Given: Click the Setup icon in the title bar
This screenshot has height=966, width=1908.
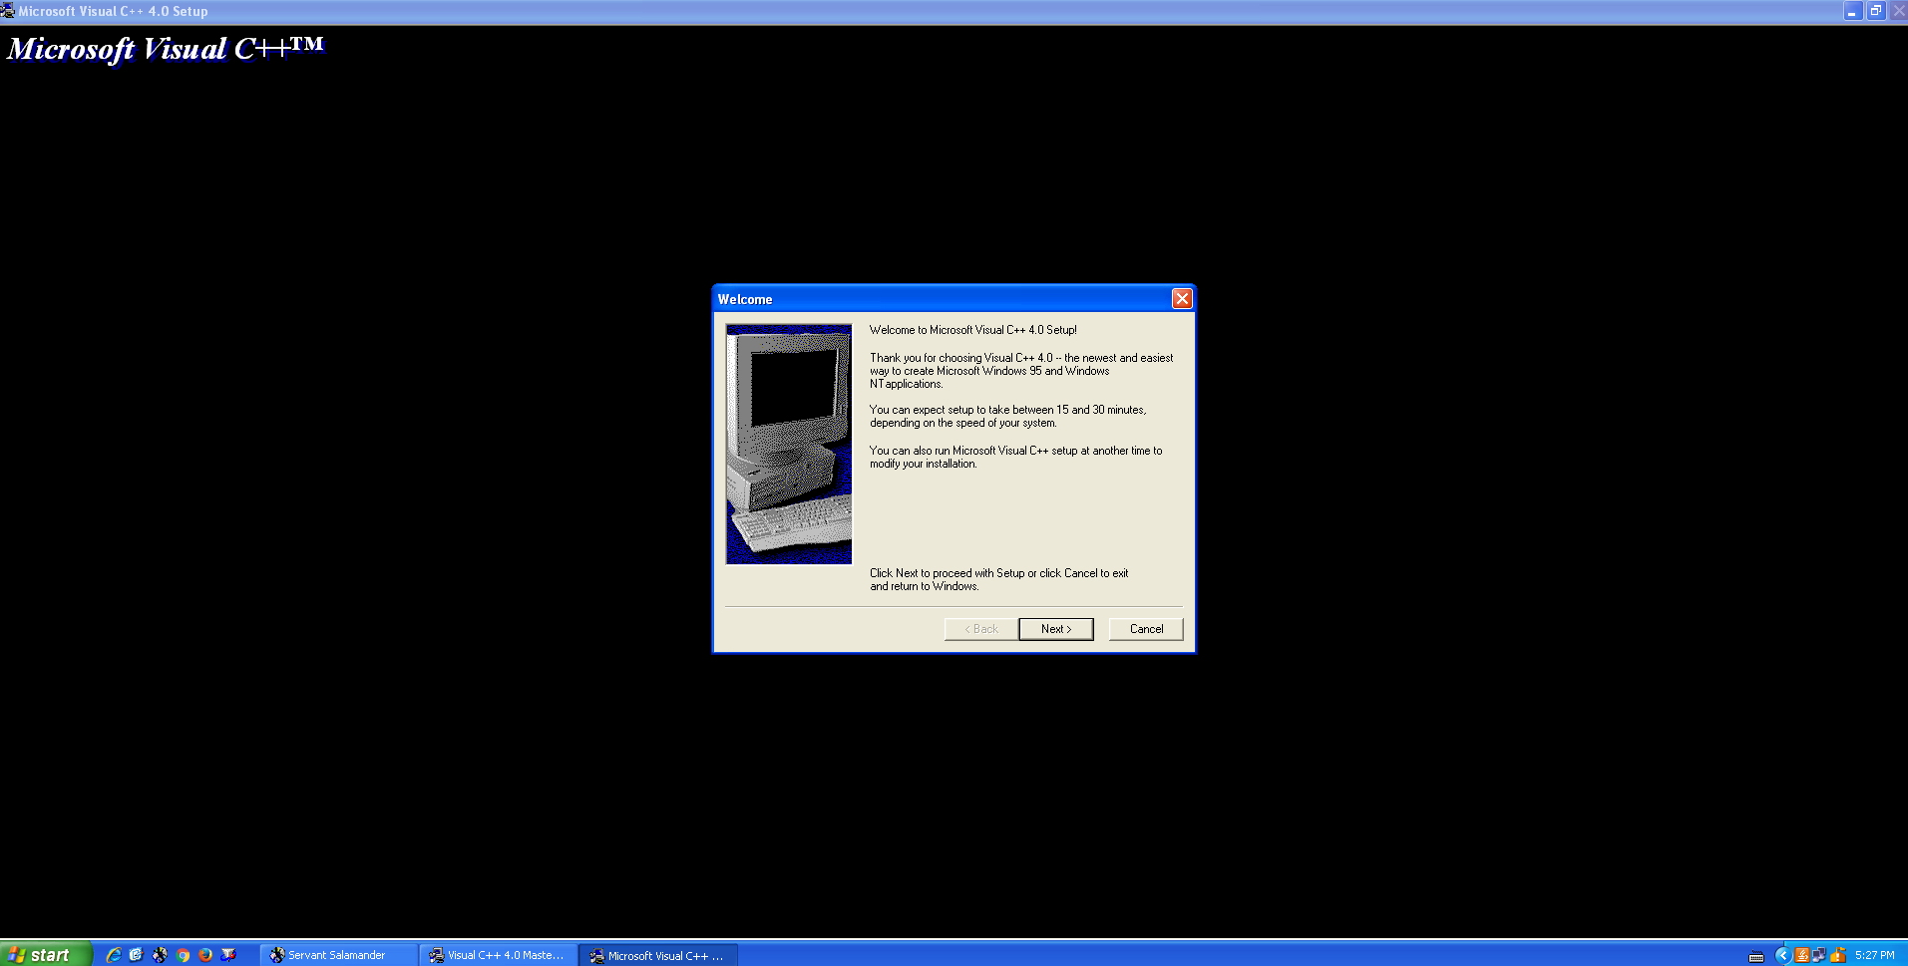Looking at the screenshot, I should click(x=8, y=11).
